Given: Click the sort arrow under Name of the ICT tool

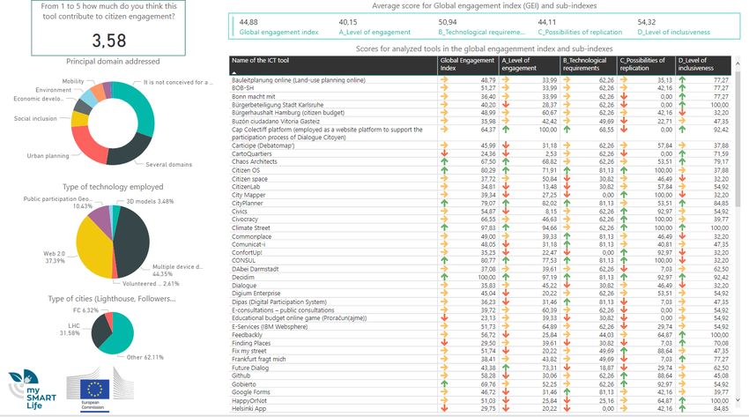Looking at the screenshot, I should pos(234,72).
